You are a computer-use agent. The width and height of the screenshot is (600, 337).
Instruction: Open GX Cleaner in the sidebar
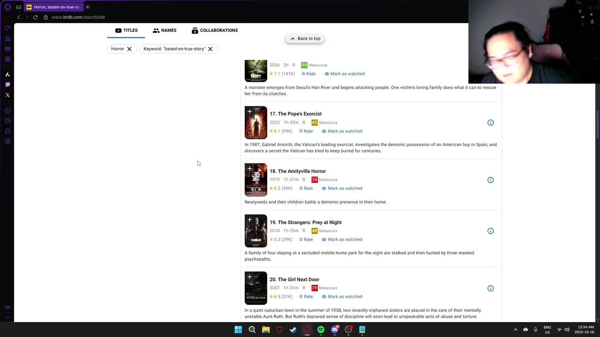tap(7, 38)
